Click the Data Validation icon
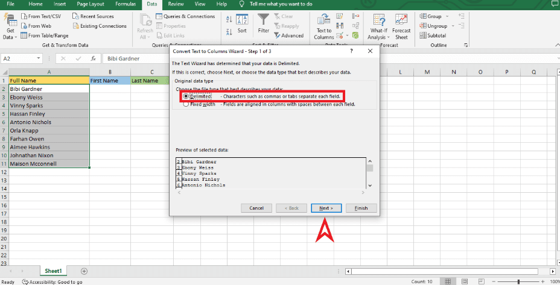The image size is (560, 285). 340,36
